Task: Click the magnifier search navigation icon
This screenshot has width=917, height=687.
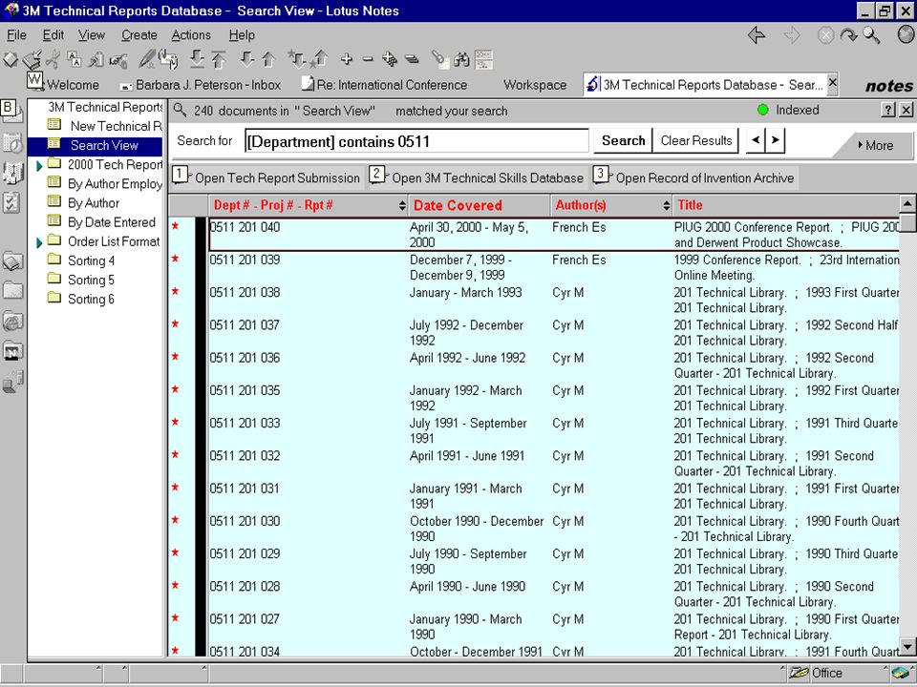Action: (x=871, y=35)
